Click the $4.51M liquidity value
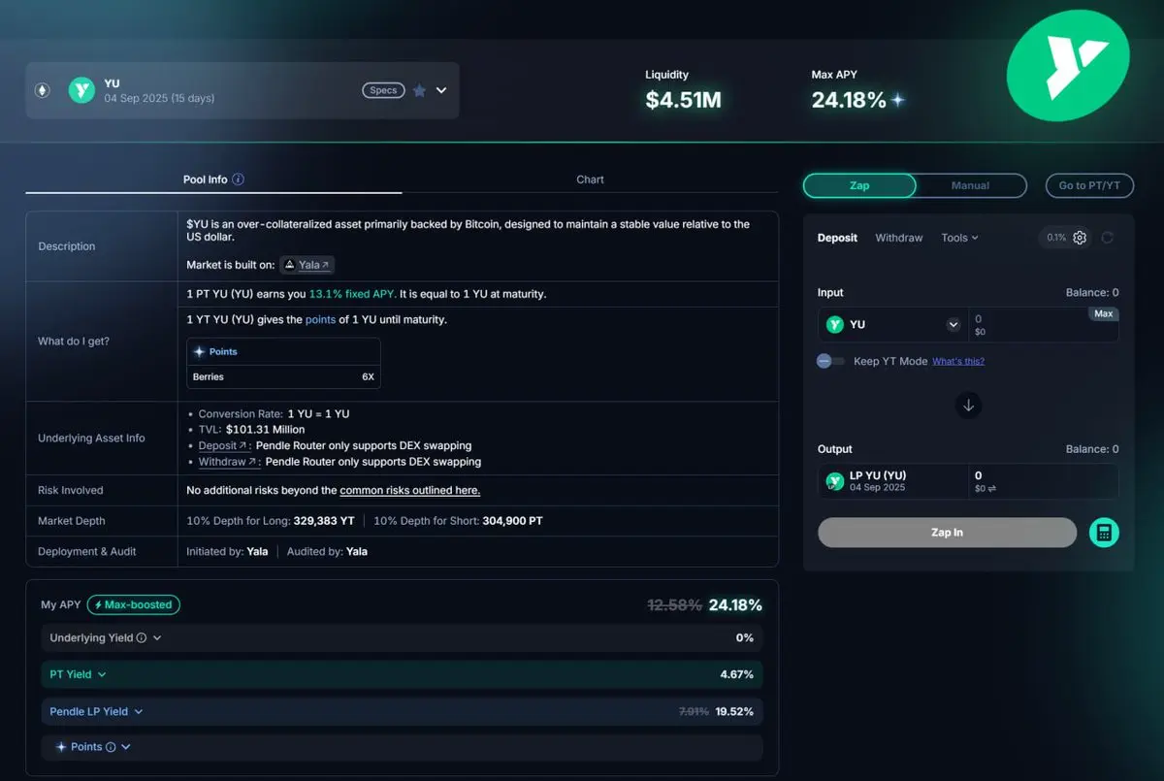This screenshot has width=1164, height=781. pyautogui.click(x=684, y=100)
